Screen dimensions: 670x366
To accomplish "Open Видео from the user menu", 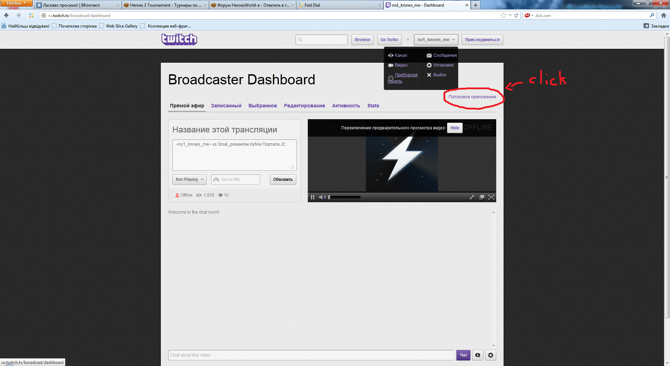I will click(x=398, y=65).
